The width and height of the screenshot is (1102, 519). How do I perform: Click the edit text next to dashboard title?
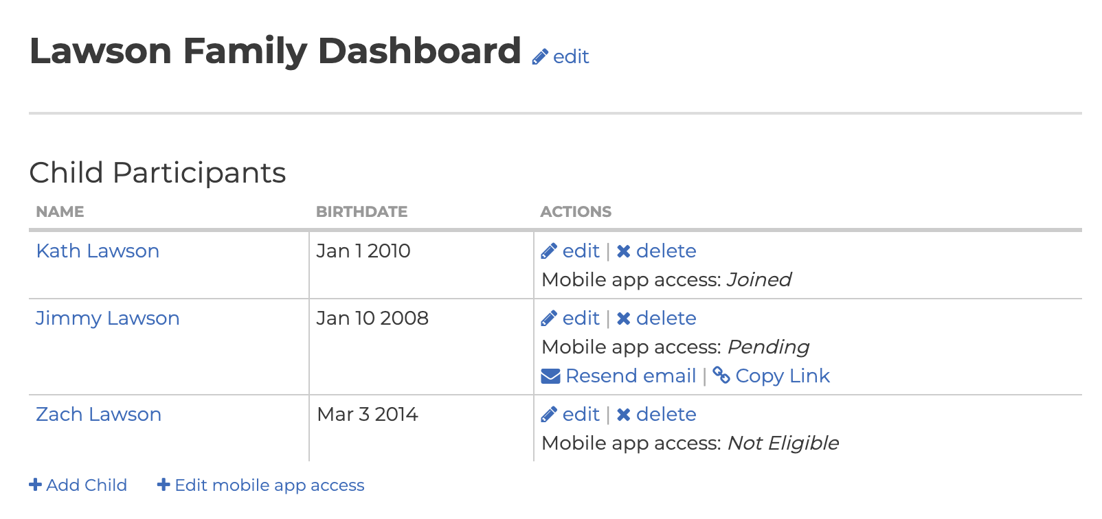point(571,56)
